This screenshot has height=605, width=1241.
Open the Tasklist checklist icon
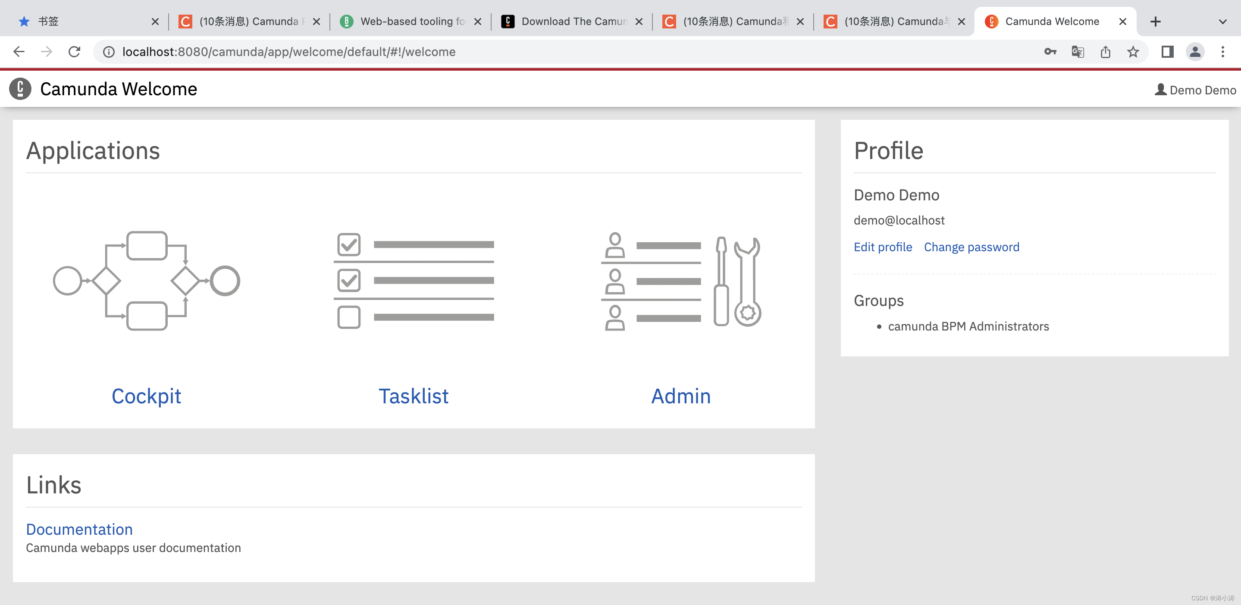(x=414, y=281)
